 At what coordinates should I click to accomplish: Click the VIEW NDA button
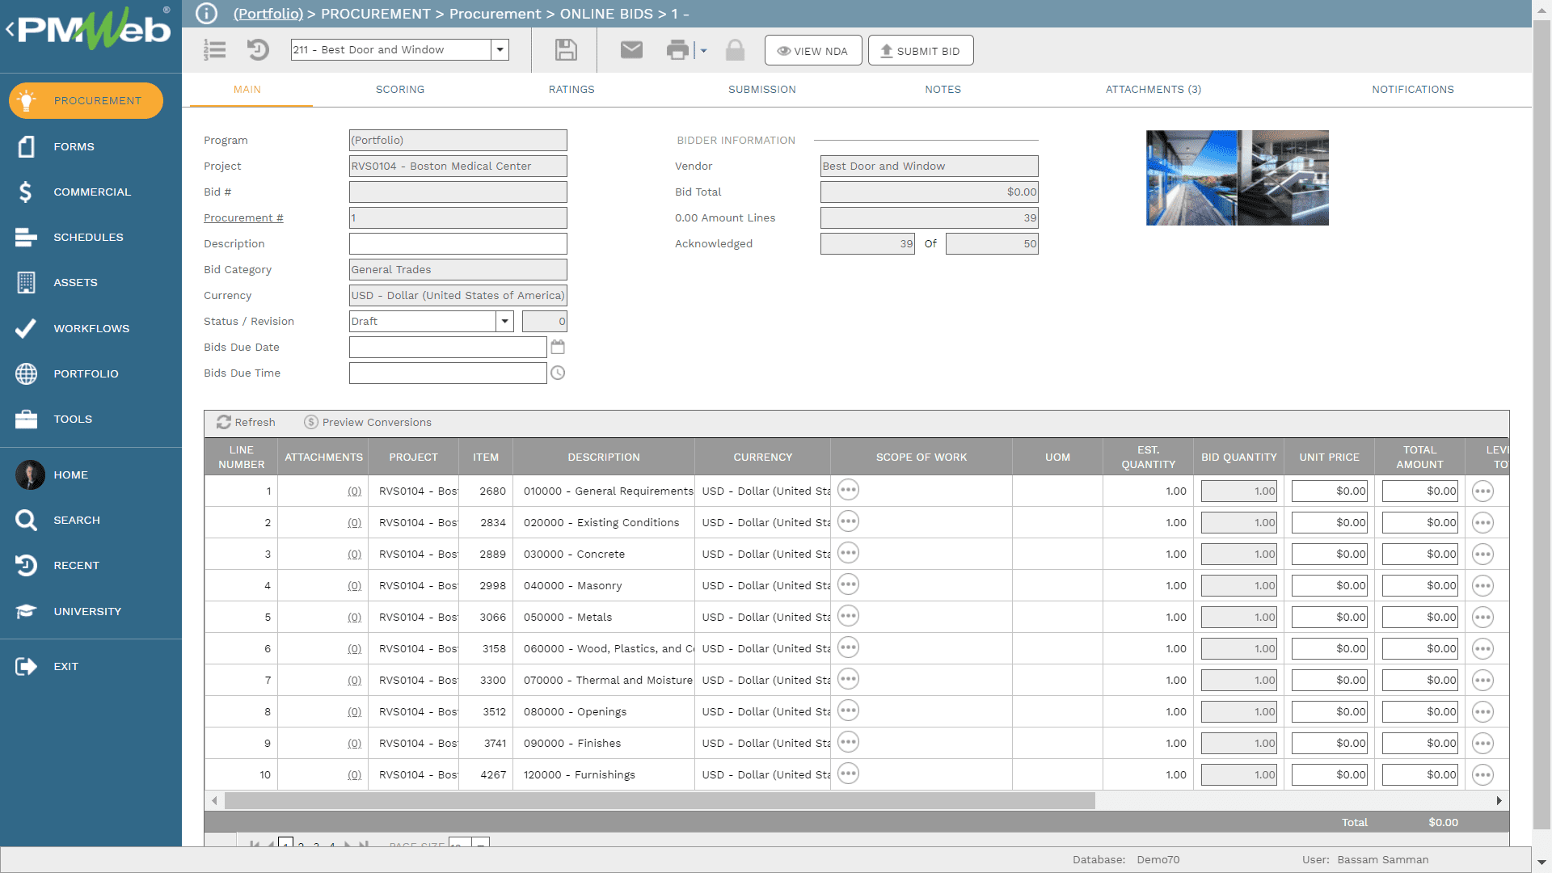(x=813, y=50)
